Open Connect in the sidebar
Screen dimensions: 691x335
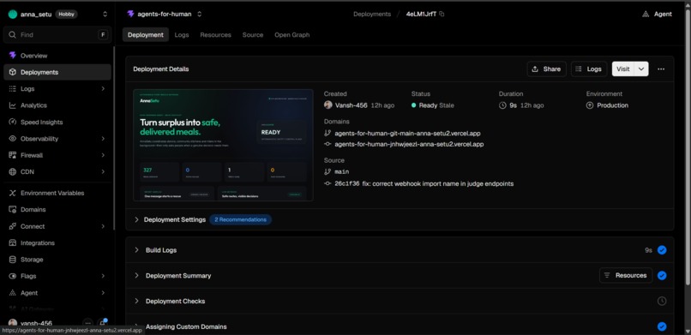tap(57, 226)
